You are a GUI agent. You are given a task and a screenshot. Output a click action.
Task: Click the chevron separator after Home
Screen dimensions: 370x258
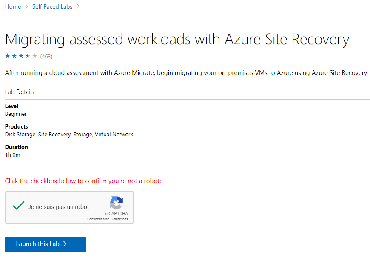(27, 6)
